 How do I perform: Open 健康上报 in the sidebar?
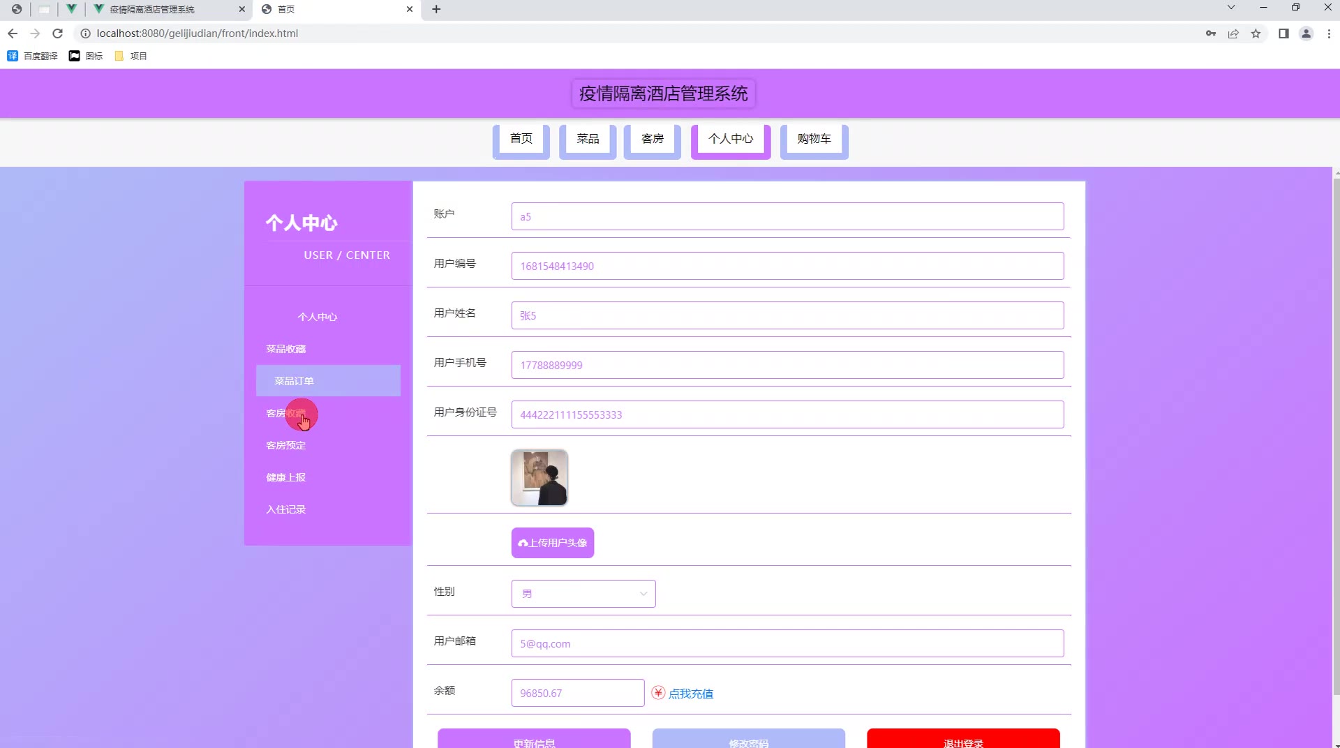pyautogui.click(x=286, y=477)
